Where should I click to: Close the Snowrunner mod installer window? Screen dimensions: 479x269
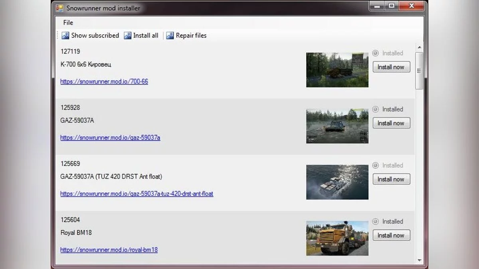coord(412,6)
